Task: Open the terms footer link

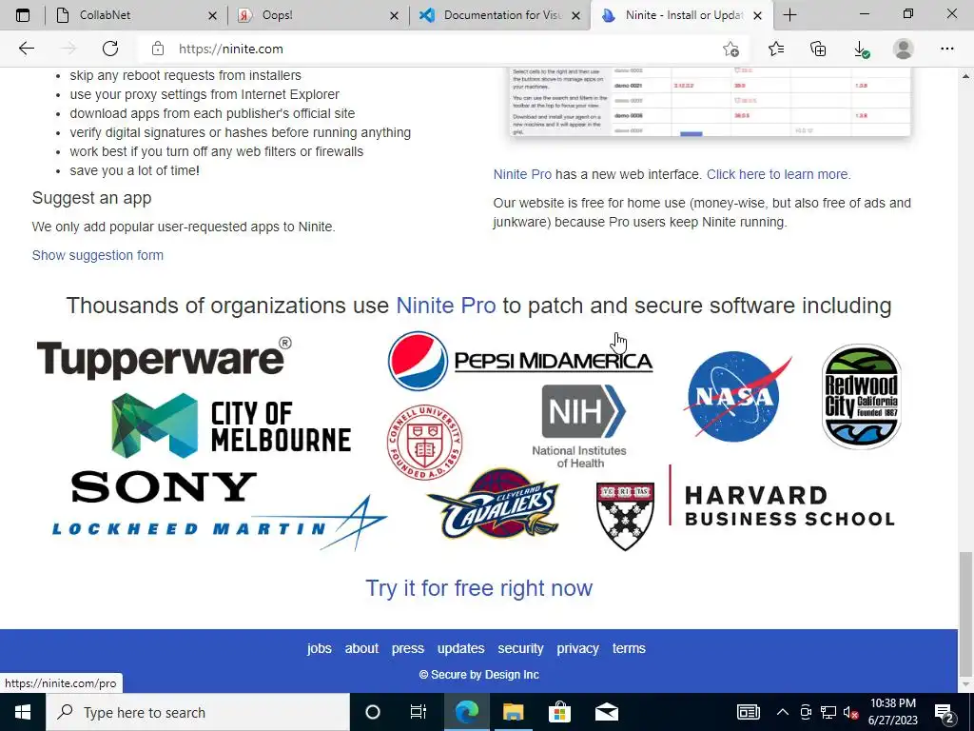Action: (x=629, y=648)
